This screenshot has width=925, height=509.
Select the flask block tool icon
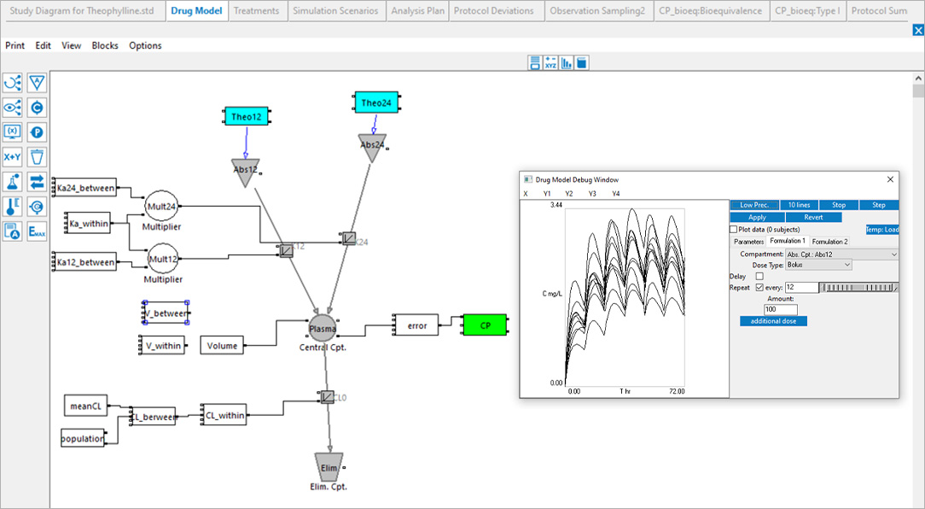(x=13, y=182)
